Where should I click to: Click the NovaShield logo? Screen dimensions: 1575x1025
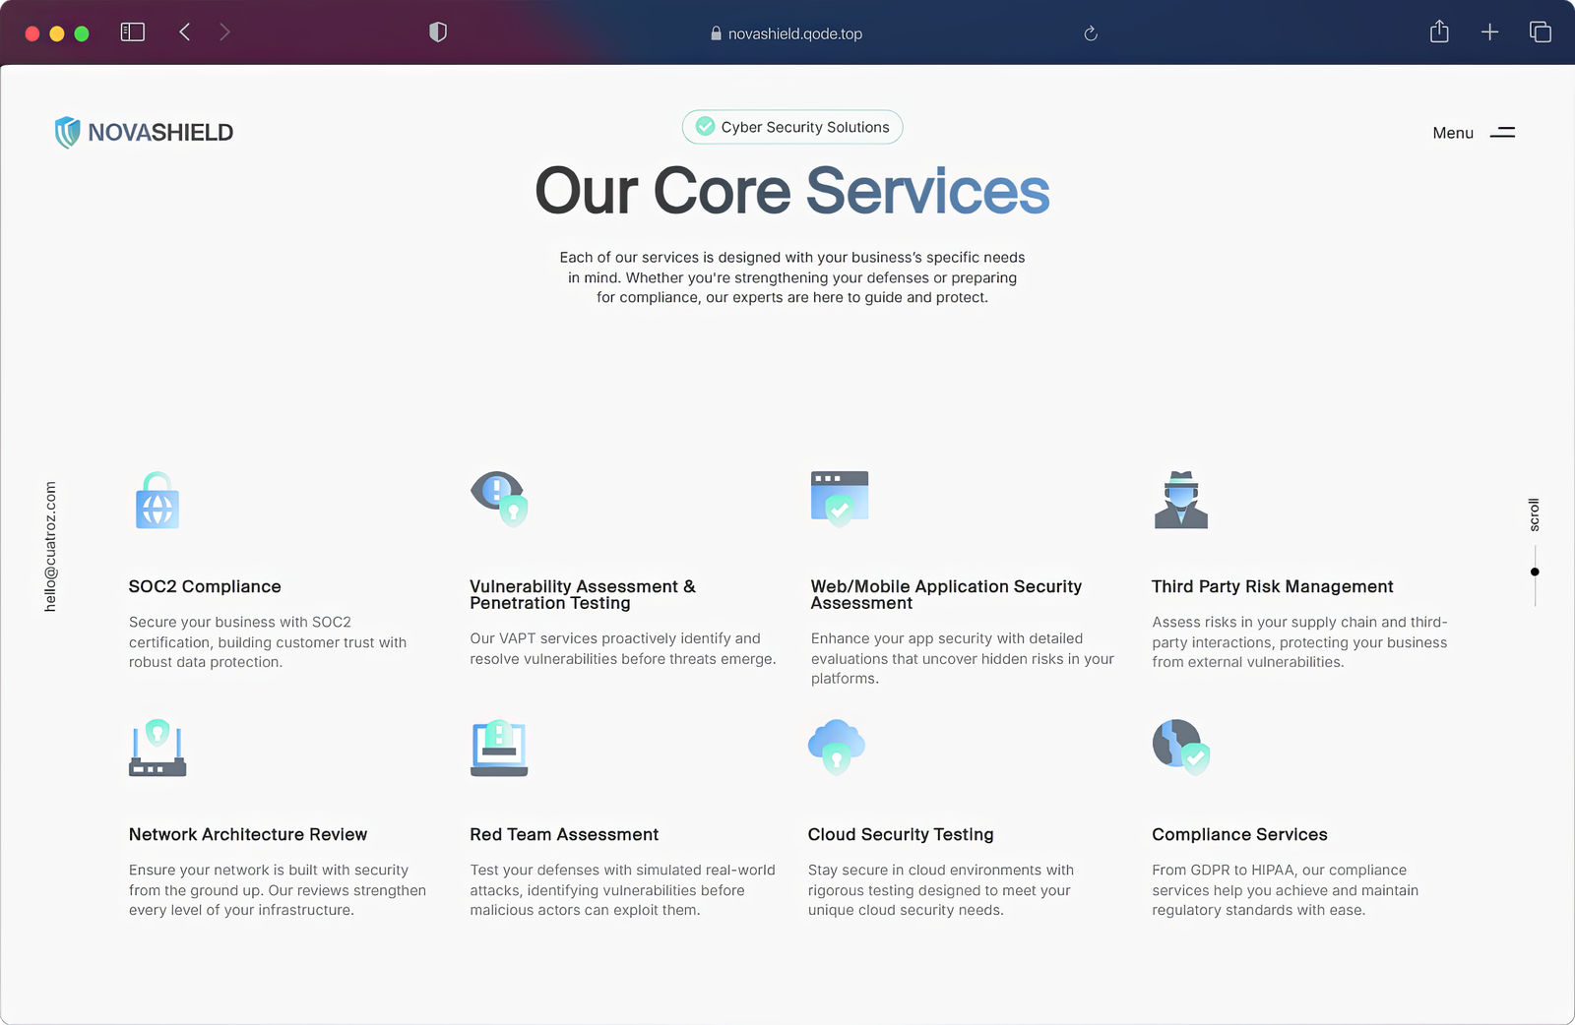(145, 133)
